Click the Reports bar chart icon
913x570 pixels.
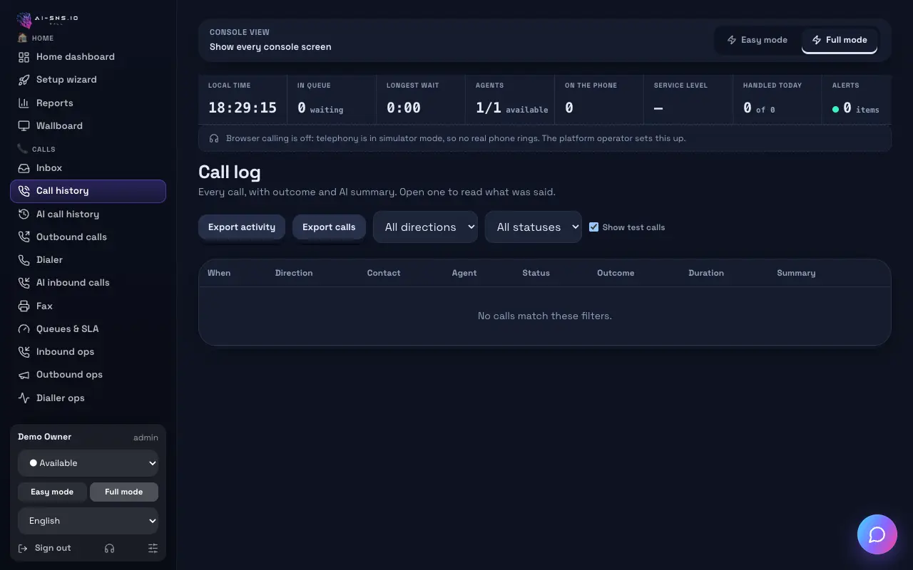coord(24,103)
